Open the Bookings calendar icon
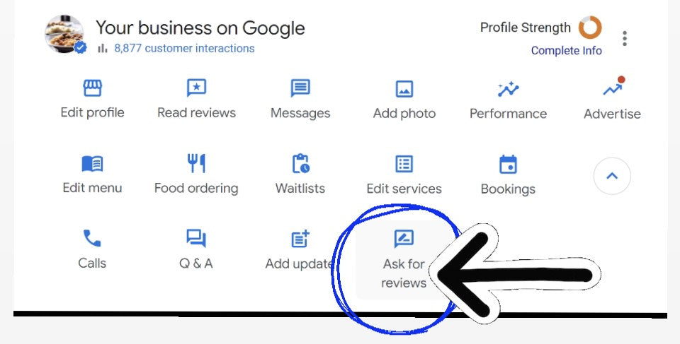This screenshot has width=680, height=344. pyautogui.click(x=508, y=165)
